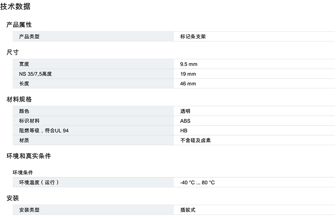The height and width of the screenshot is (217, 335).
Task: Select the 环境条件 subheading
Action: (x=23, y=173)
